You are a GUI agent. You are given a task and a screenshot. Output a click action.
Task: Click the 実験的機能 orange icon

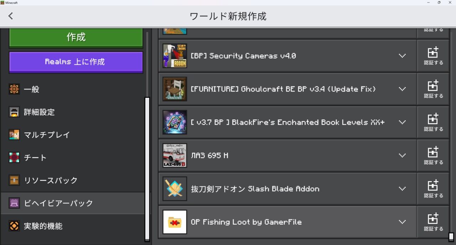pos(14,226)
